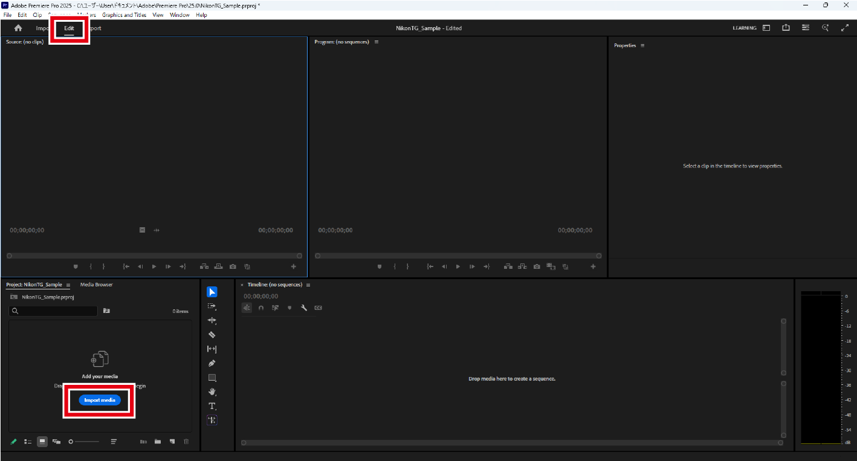Image resolution: width=857 pixels, height=461 pixels.
Task: Open the Graphics and Titles menu
Action: pos(124,15)
